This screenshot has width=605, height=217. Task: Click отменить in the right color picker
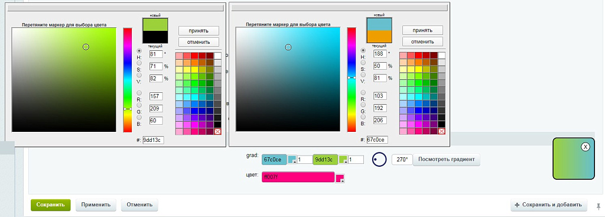[422, 41]
